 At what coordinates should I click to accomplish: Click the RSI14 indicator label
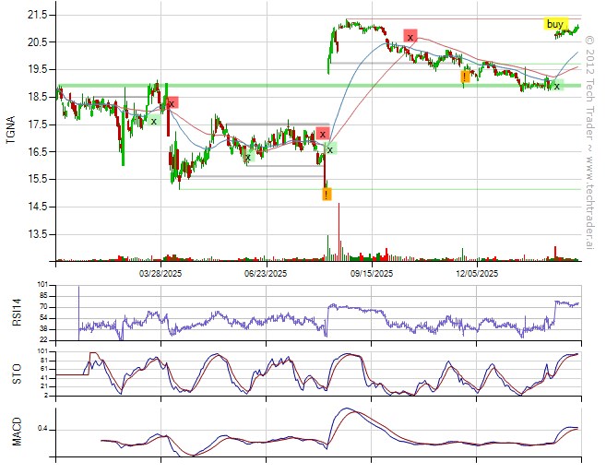(x=17, y=313)
